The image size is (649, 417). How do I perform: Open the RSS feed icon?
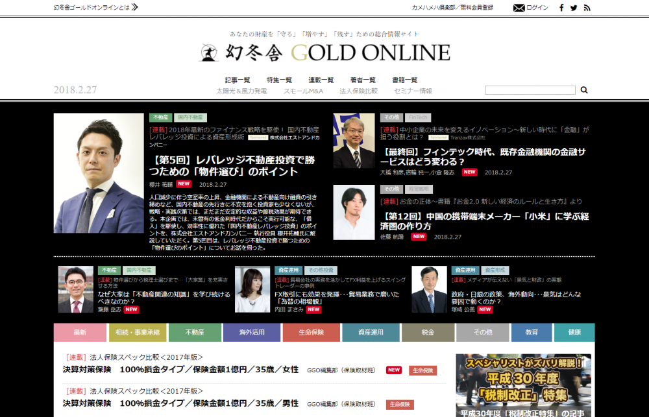(x=587, y=7)
